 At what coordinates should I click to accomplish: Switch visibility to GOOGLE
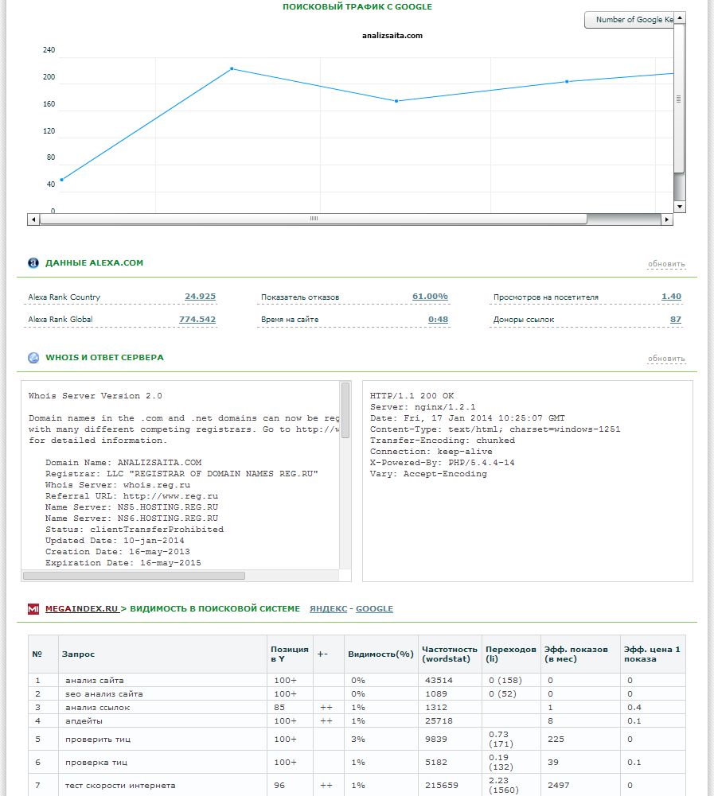374,609
